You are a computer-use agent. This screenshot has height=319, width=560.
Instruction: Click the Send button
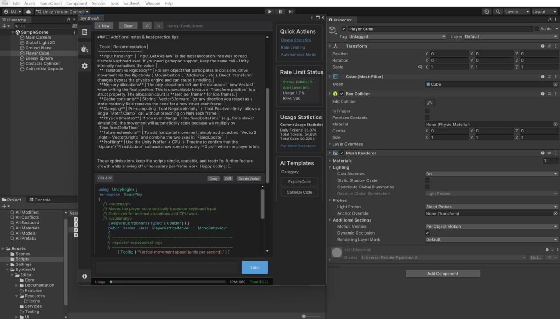[255, 267]
